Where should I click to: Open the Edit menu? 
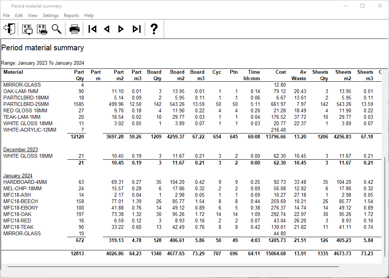click(x=19, y=16)
